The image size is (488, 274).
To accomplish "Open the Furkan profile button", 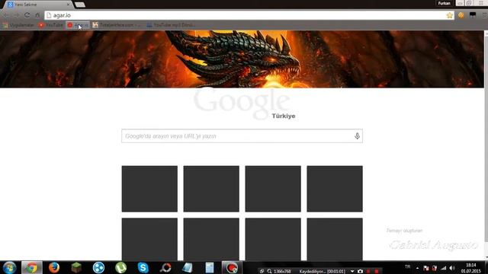I will [x=444, y=3].
